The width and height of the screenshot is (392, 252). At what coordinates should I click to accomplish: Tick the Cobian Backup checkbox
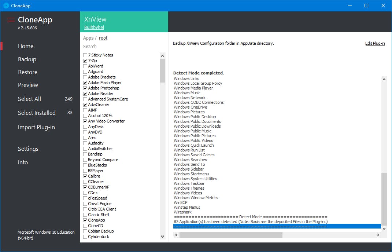tap(85, 231)
